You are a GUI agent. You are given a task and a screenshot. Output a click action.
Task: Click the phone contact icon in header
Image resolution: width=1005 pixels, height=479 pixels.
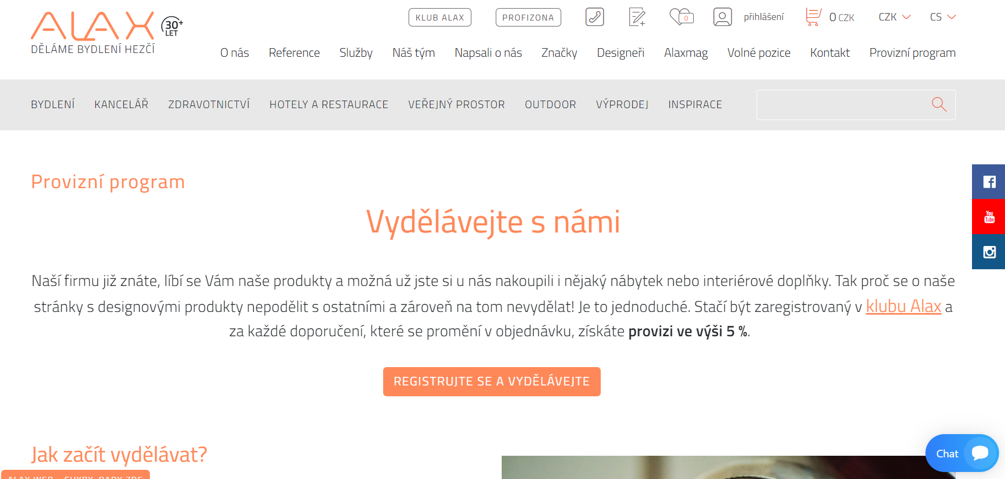click(x=594, y=17)
